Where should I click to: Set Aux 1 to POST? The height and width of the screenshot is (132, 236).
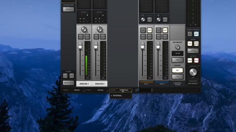pos(149,30)
